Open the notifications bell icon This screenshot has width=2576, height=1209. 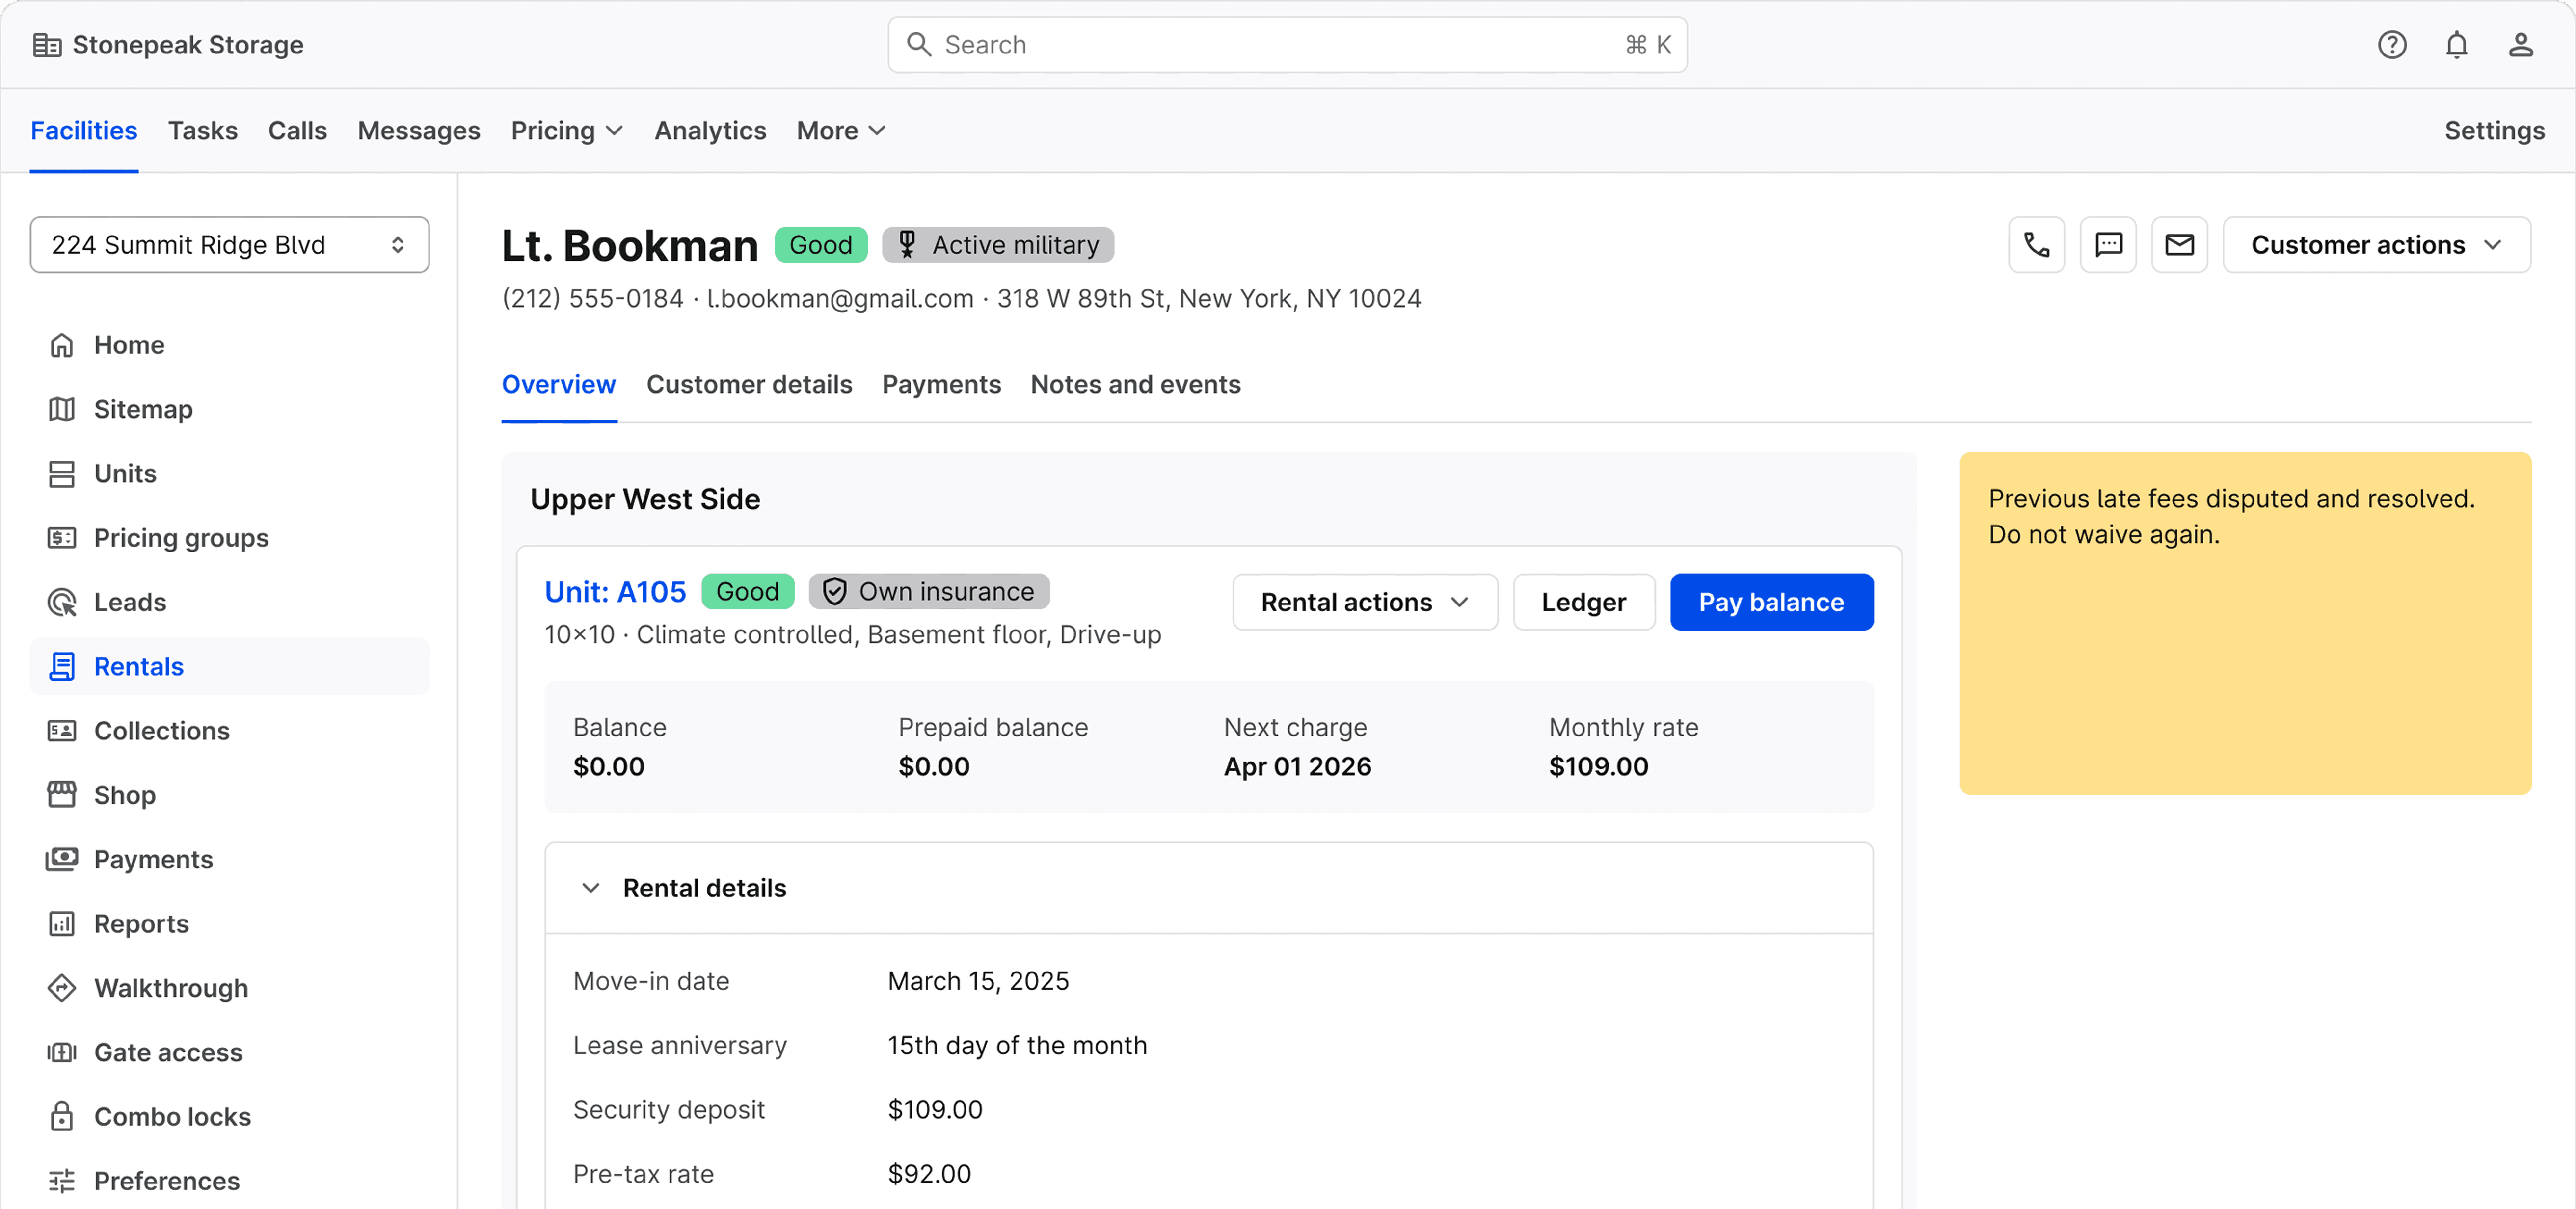click(x=2456, y=45)
